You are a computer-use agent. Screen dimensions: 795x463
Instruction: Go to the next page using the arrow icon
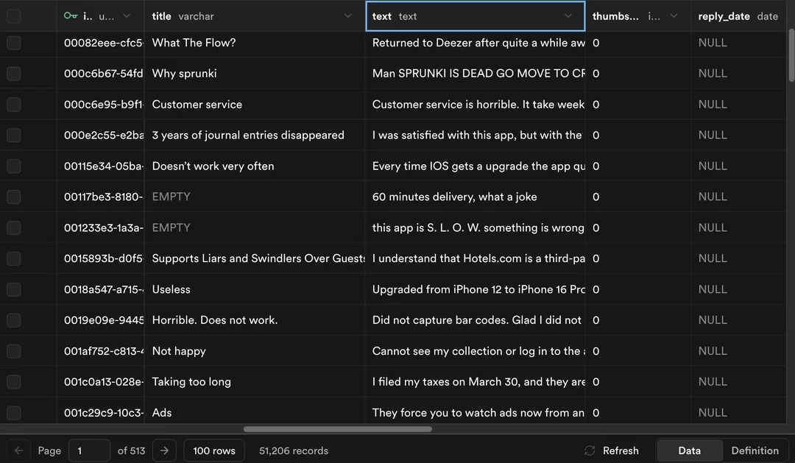click(163, 450)
